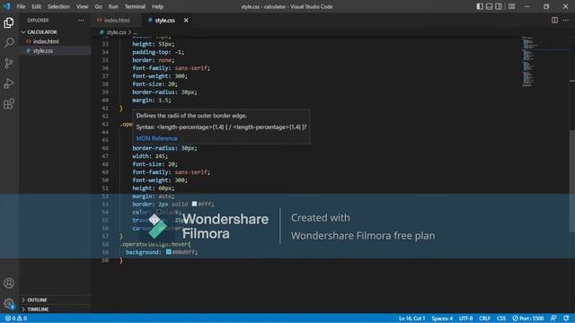
Task: Click 'width: 245;' on line 47
Action: 150,156
